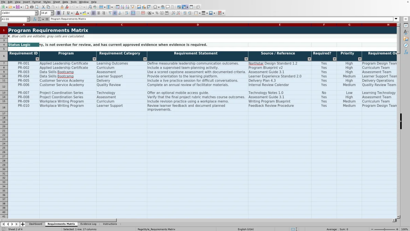Select cell PR-005 in Requirement ID column
Screen dimensions: 410x231
[24, 81]
